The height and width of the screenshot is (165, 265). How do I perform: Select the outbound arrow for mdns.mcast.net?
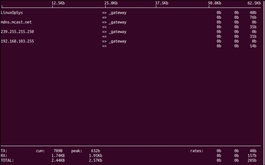click(x=104, y=22)
